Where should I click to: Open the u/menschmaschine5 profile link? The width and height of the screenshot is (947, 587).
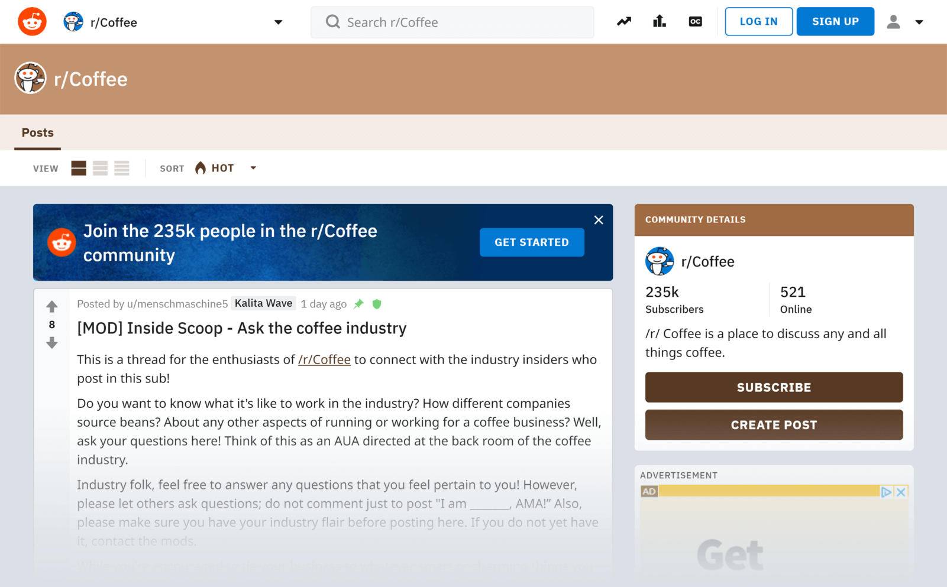(x=177, y=304)
